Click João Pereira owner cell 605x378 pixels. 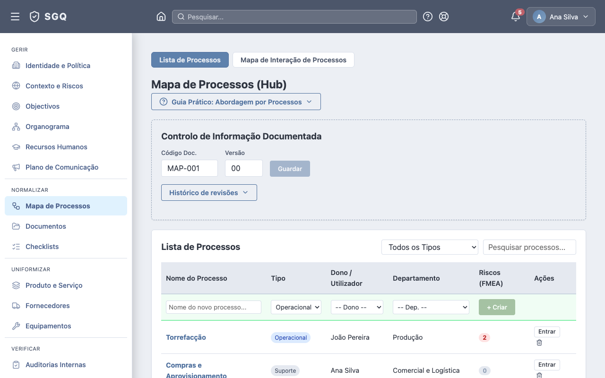[x=350, y=337]
